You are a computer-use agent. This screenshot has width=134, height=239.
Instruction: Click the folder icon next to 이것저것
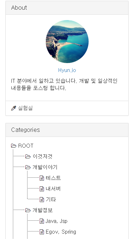click(x=28, y=157)
